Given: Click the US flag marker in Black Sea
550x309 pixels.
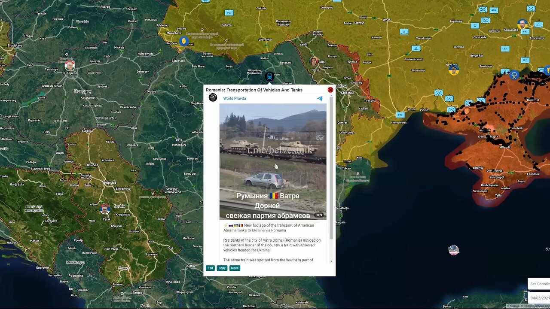Looking at the screenshot, I should click(x=454, y=250).
